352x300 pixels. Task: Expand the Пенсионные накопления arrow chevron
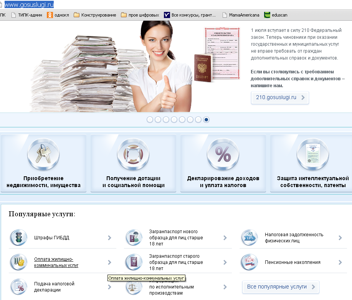tap(340, 262)
